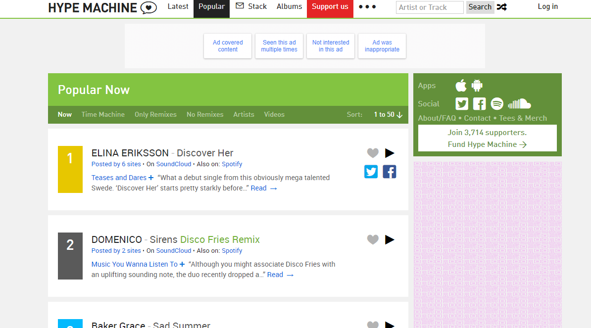This screenshot has height=328, width=591.
Task: Report 'Ad covered content'
Action: pyautogui.click(x=228, y=46)
